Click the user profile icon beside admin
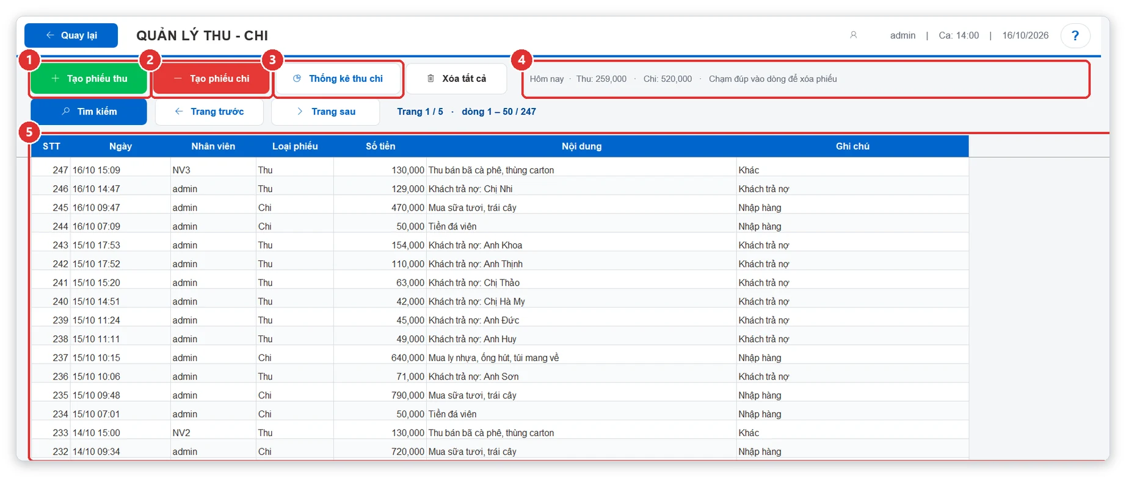 click(x=854, y=35)
